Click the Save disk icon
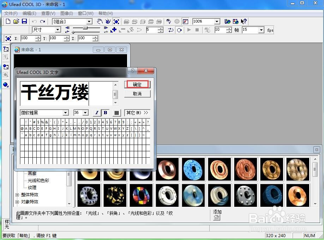Image resolution: width=324 pixels, height=240 pixels. [x=24, y=21]
